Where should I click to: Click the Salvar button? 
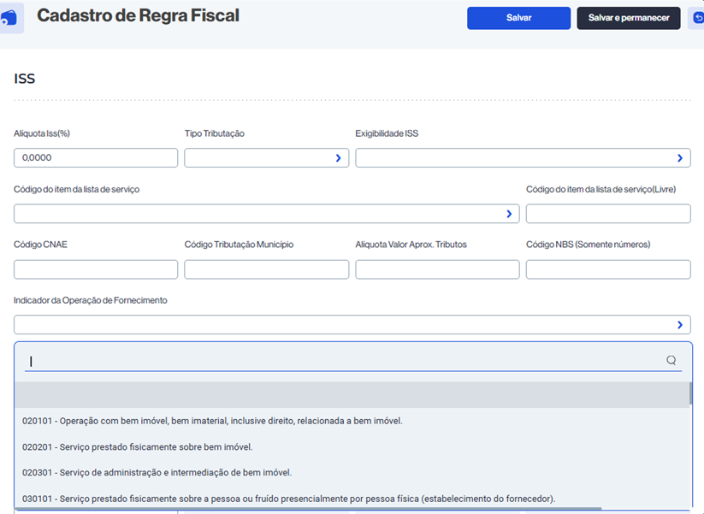pyautogui.click(x=518, y=18)
